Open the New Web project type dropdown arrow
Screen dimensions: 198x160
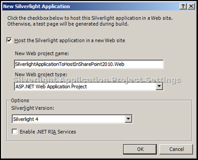160,86
